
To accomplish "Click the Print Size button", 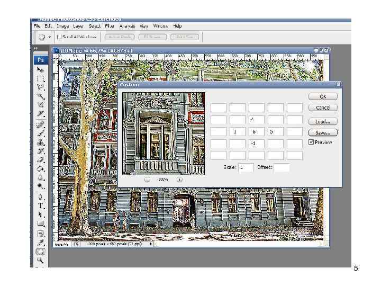I will [x=185, y=37].
